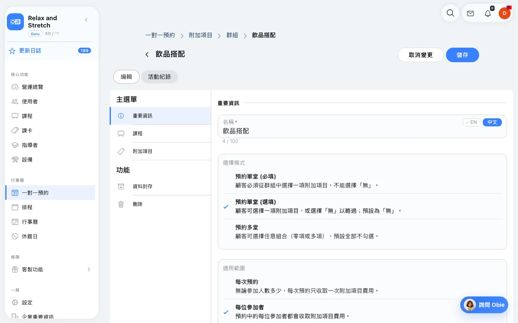Click the 刪除 trash icon
The height and width of the screenshot is (323, 518).
tap(121, 204)
